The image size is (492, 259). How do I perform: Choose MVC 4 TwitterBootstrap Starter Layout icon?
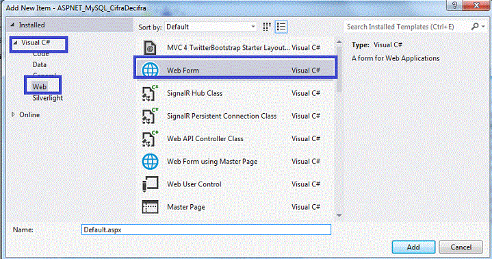[x=150, y=48]
